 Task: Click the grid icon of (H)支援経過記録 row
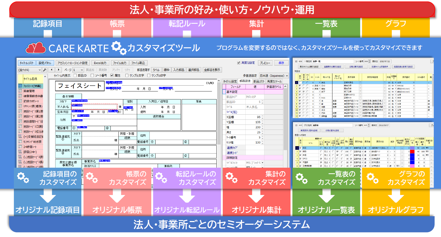click(20, 136)
